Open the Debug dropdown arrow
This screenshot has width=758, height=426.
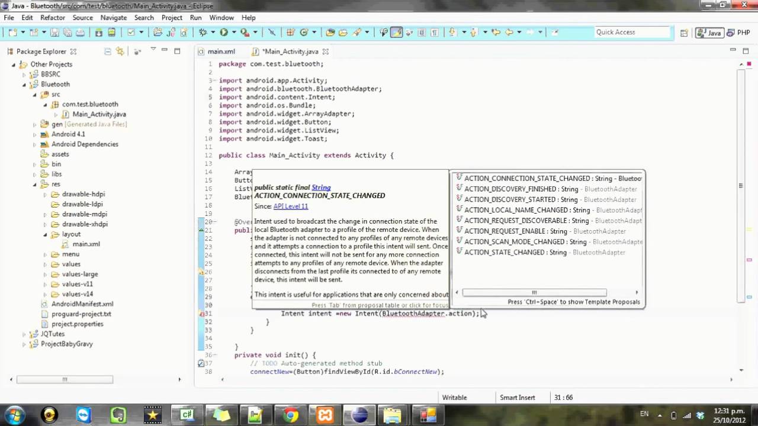[x=213, y=33]
